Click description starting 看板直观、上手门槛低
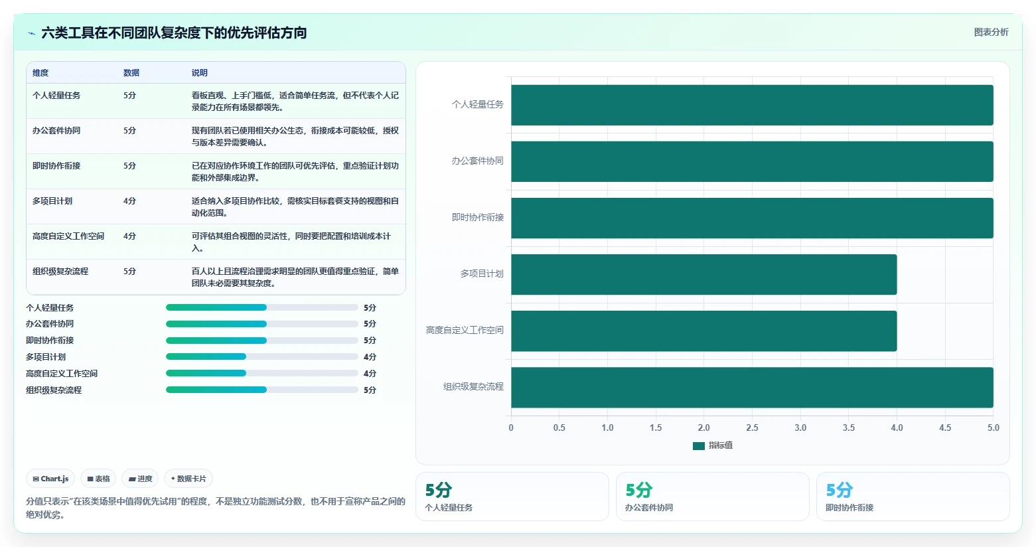Screen dimensions: 1036x547 click(295, 102)
